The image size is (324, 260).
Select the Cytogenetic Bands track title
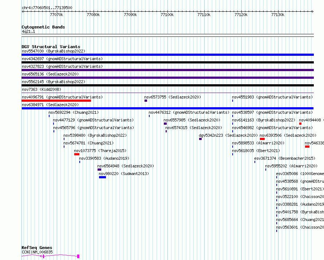(43, 27)
